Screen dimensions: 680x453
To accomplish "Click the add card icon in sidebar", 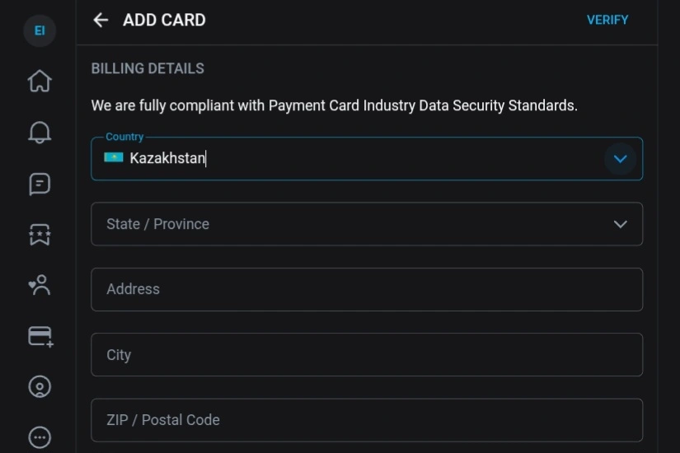I will coord(40,336).
